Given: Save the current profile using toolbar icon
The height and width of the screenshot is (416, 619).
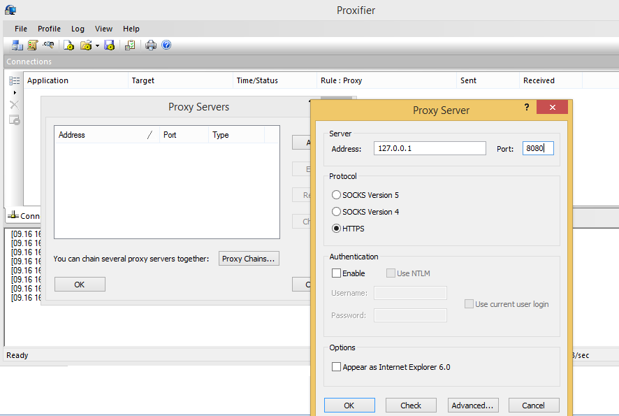Looking at the screenshot, I should pos(109,45).
